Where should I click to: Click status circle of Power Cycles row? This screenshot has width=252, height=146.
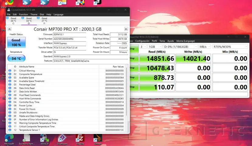pyautogui.click(x=10, y=105)
